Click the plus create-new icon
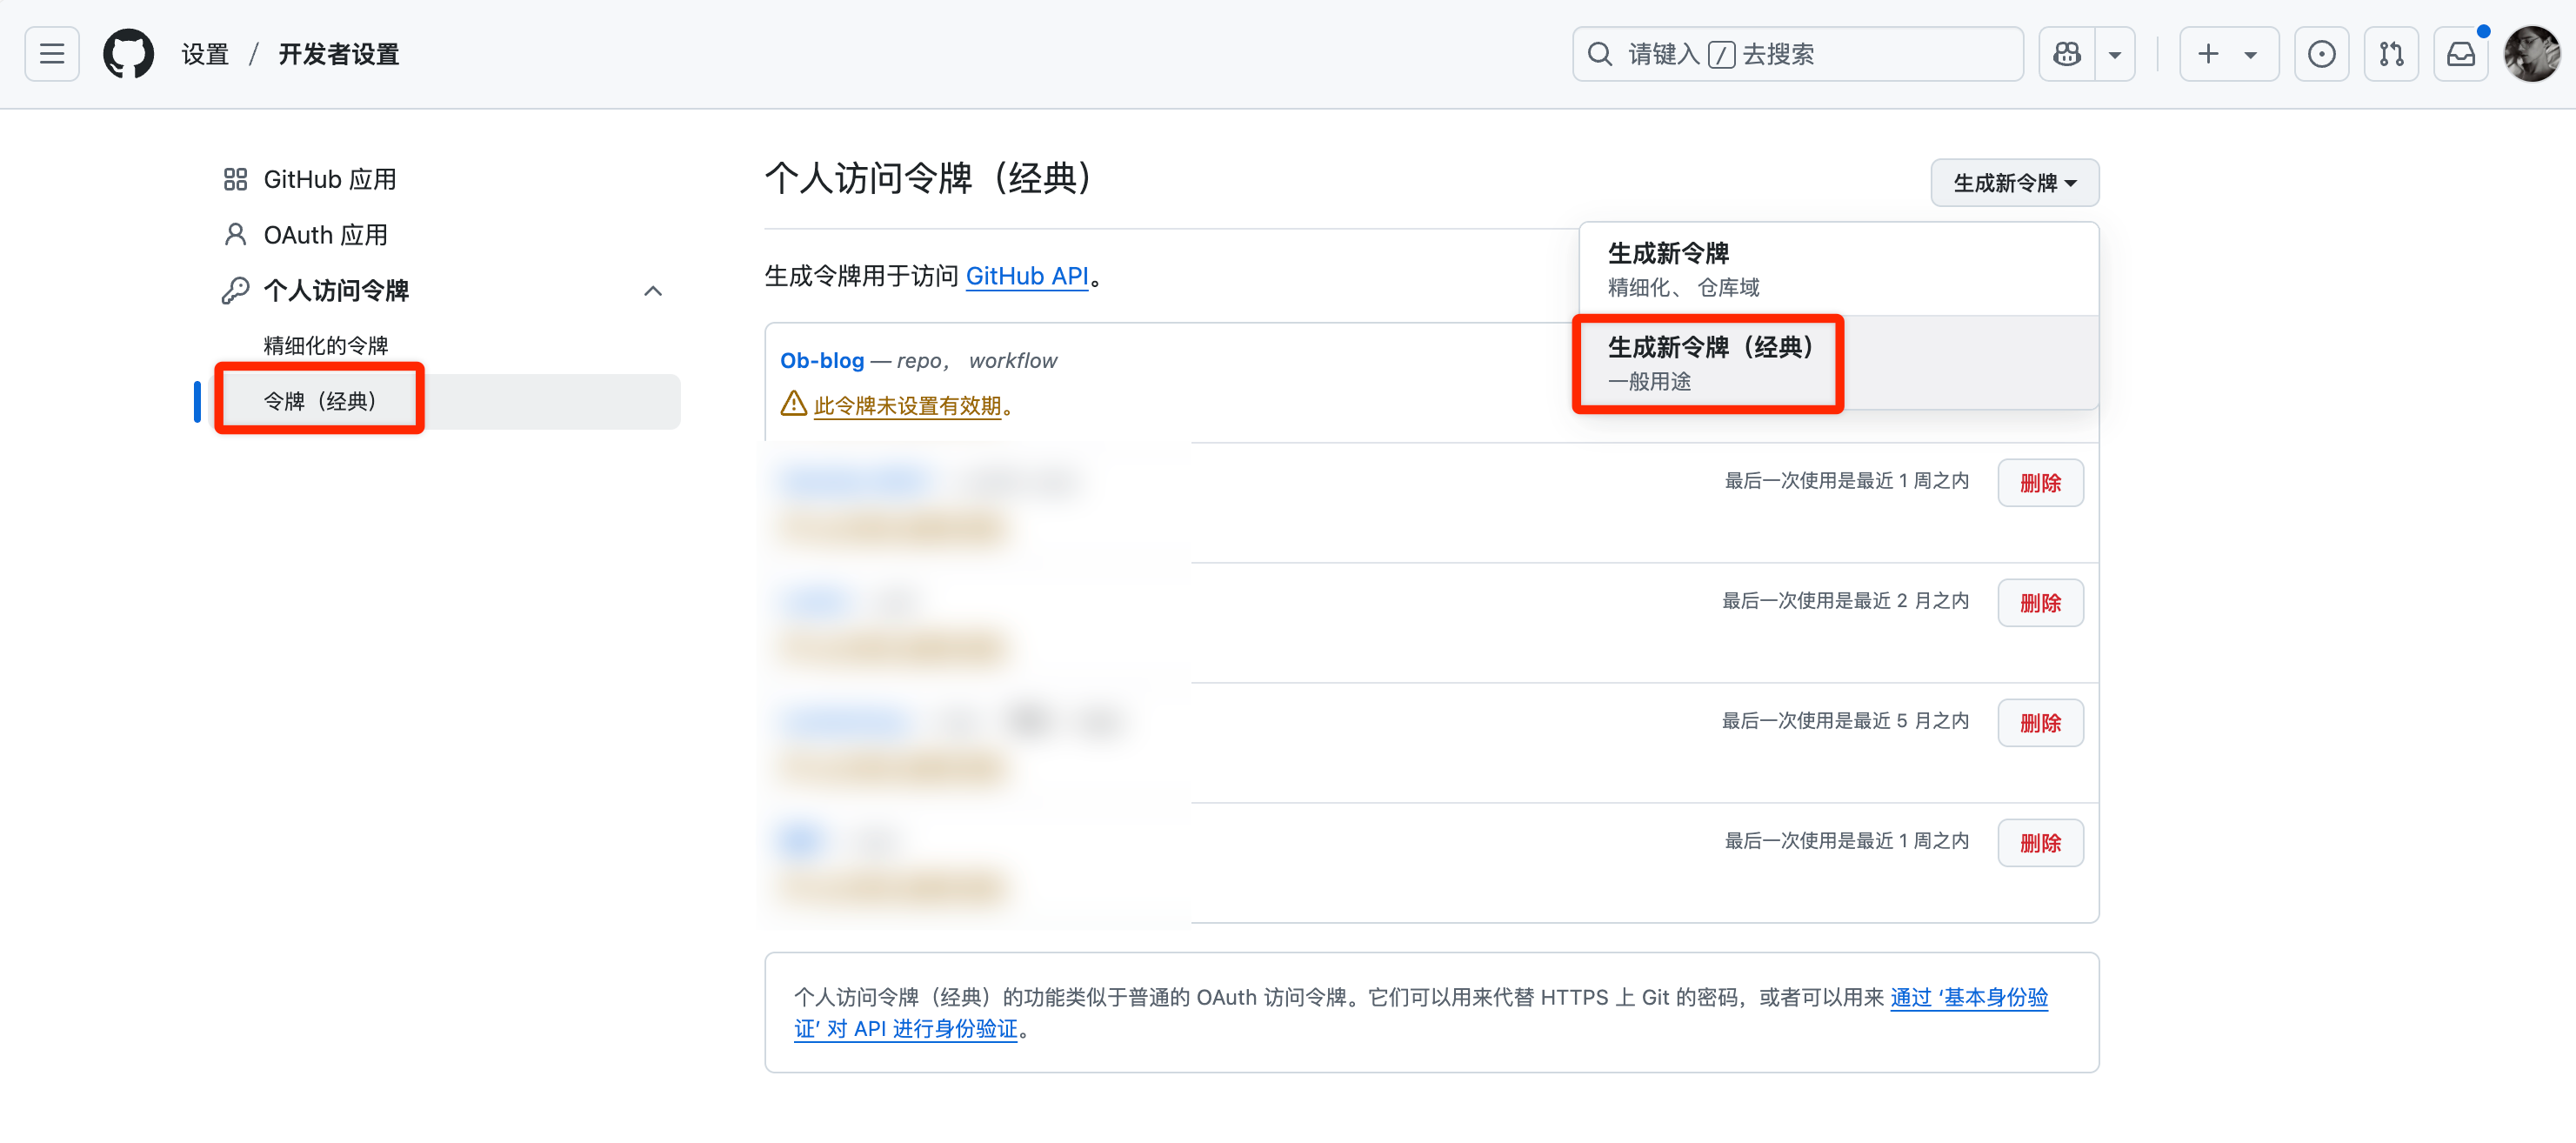 click(2208, 54)
